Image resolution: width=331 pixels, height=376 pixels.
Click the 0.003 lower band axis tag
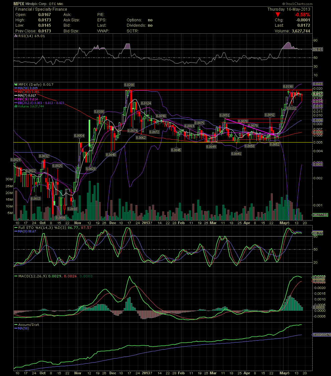point(318,164)
